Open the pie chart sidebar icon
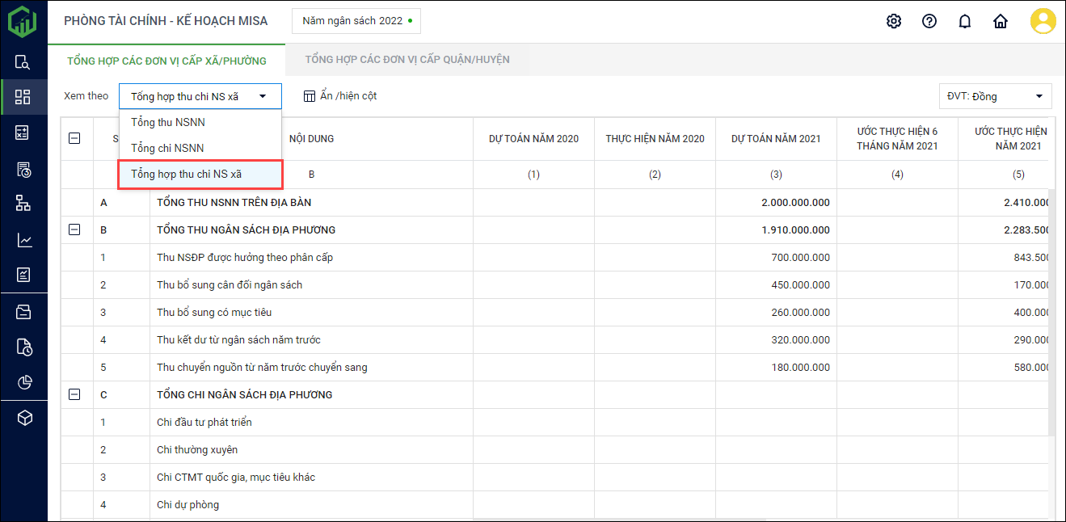 tap(23, 382)
